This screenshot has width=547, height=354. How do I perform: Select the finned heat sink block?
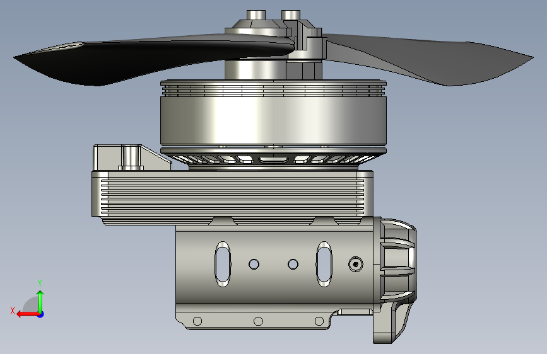coord(232,197)
